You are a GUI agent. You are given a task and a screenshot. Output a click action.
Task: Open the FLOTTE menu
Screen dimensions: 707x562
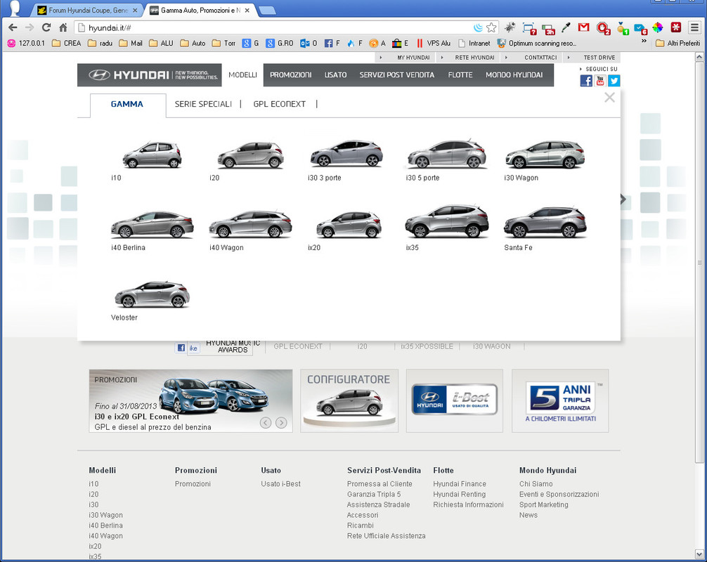(x=460, y=74)
